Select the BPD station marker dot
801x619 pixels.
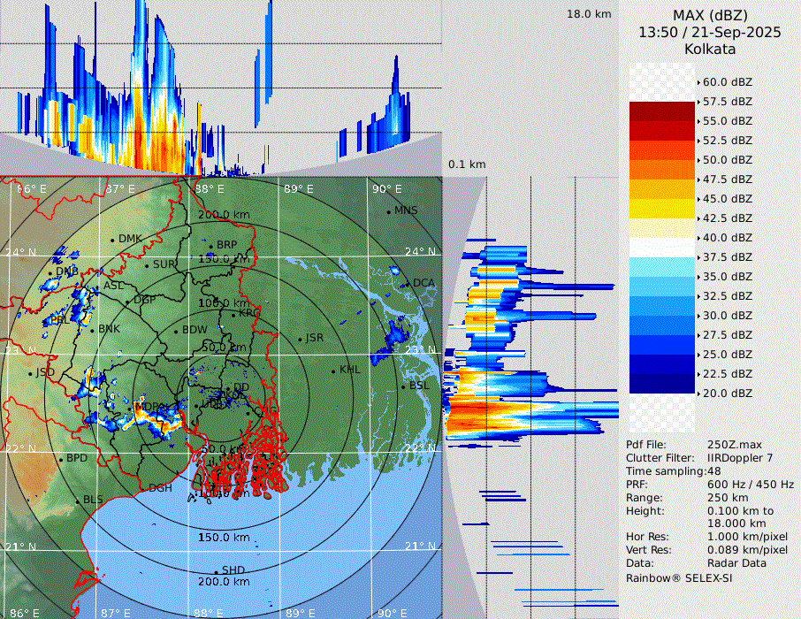[x=61, y=459]
